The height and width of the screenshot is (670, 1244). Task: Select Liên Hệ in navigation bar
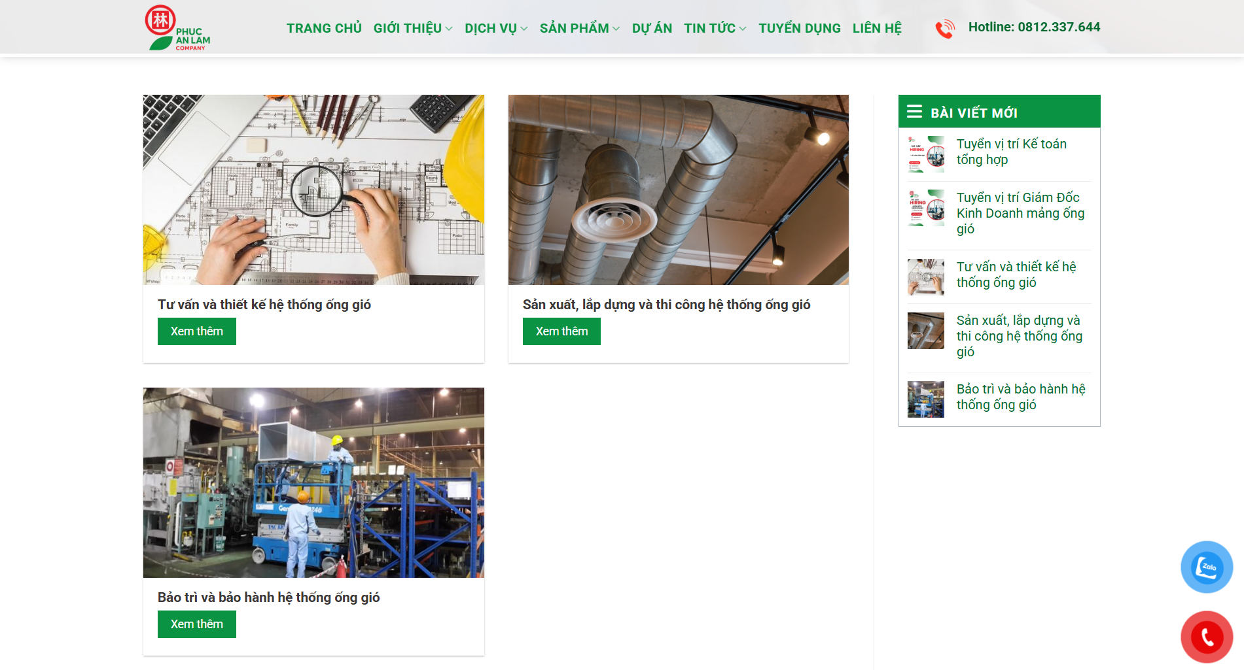point(876,28)
